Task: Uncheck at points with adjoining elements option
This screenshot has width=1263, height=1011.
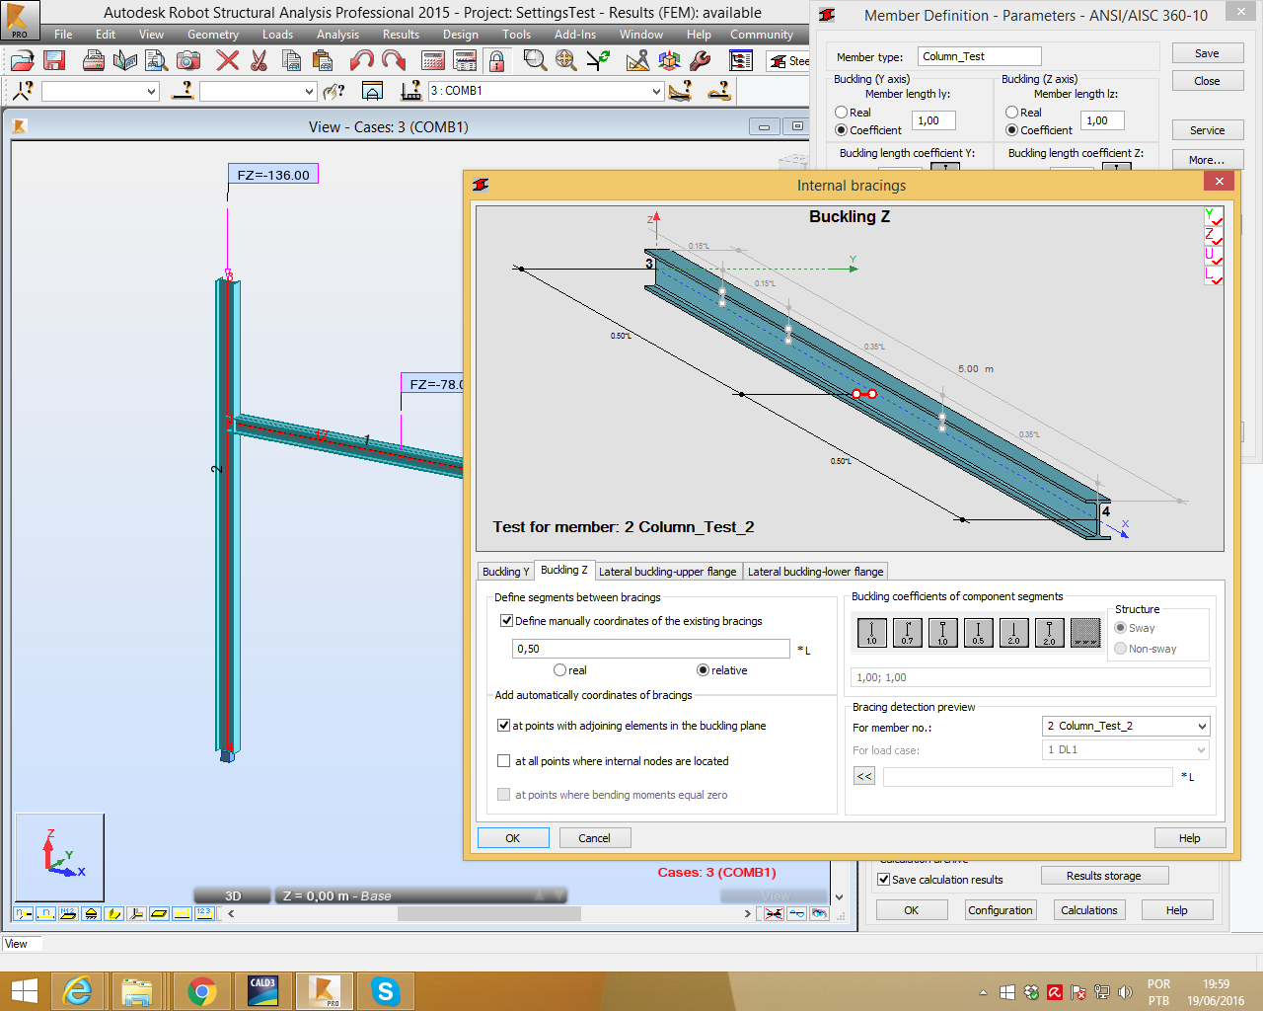Action: 503,726
